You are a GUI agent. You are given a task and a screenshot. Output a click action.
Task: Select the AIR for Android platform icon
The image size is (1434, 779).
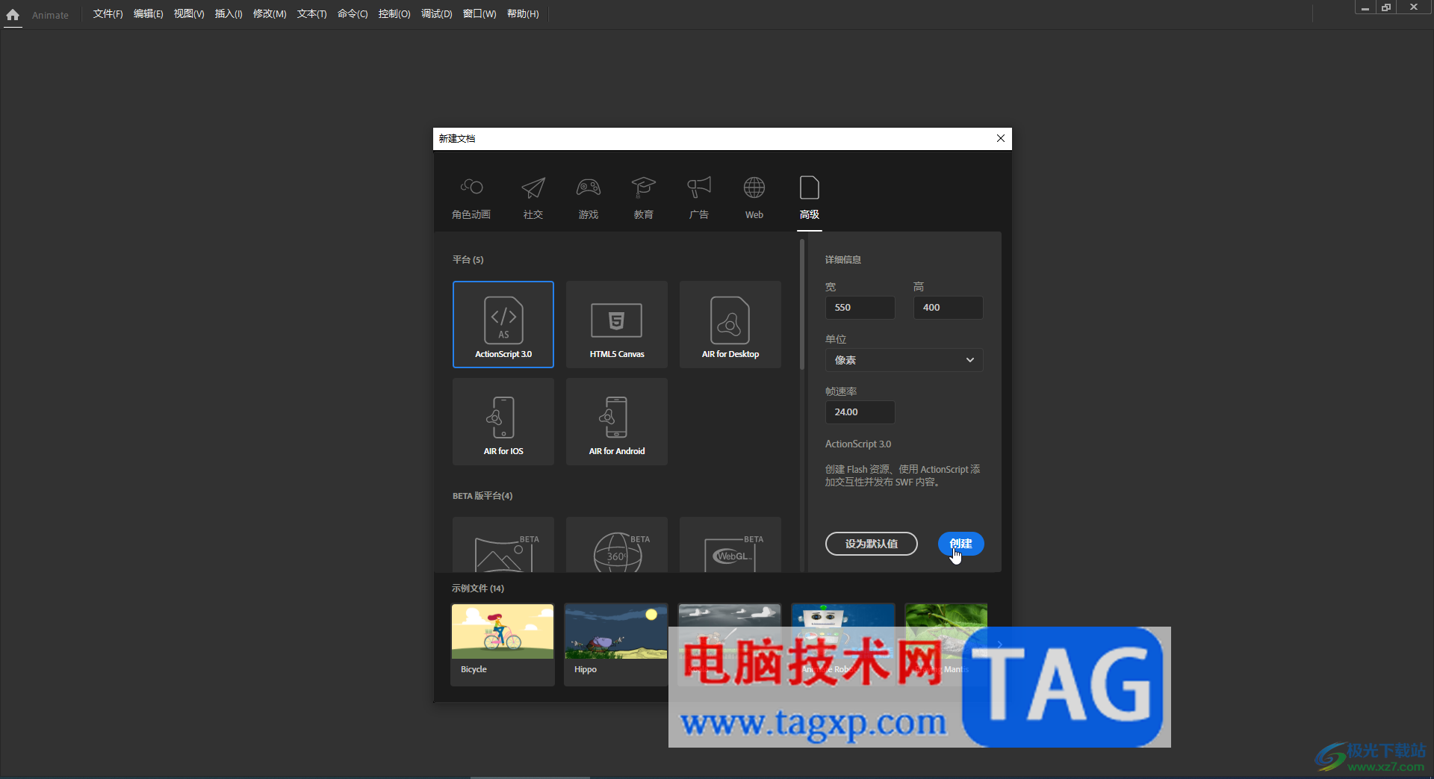tap(617, 421)
